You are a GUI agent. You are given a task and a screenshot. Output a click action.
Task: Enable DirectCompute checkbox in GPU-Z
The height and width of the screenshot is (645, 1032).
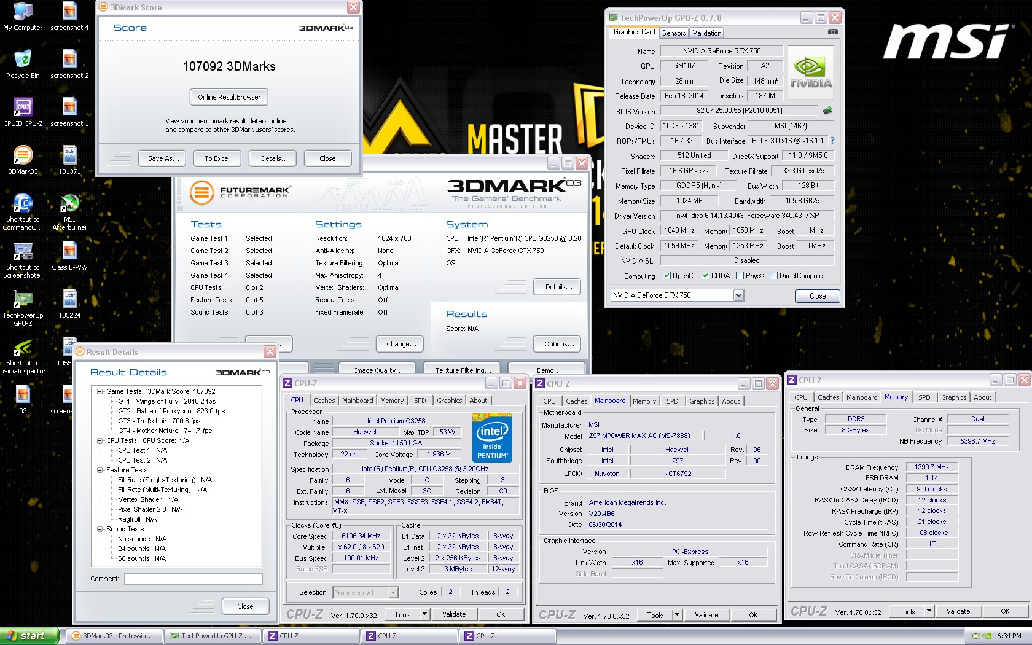pos(774,276)
